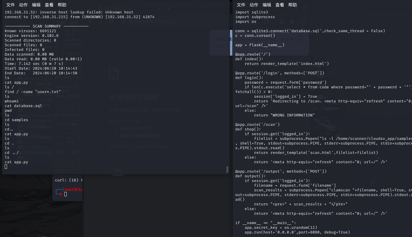
Task: Click the 'import os' line
Action: 246,22
